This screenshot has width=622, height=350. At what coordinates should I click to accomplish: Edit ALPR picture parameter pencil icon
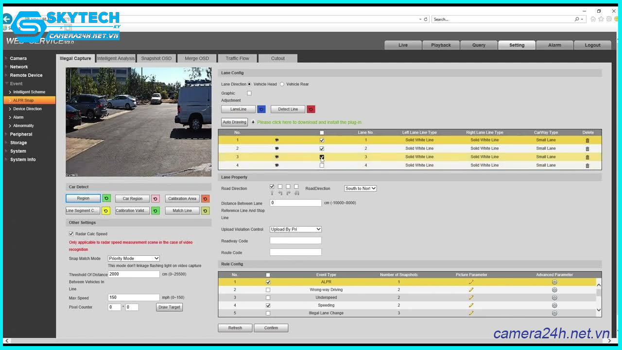pyautogui.click(x=471, y=282)
